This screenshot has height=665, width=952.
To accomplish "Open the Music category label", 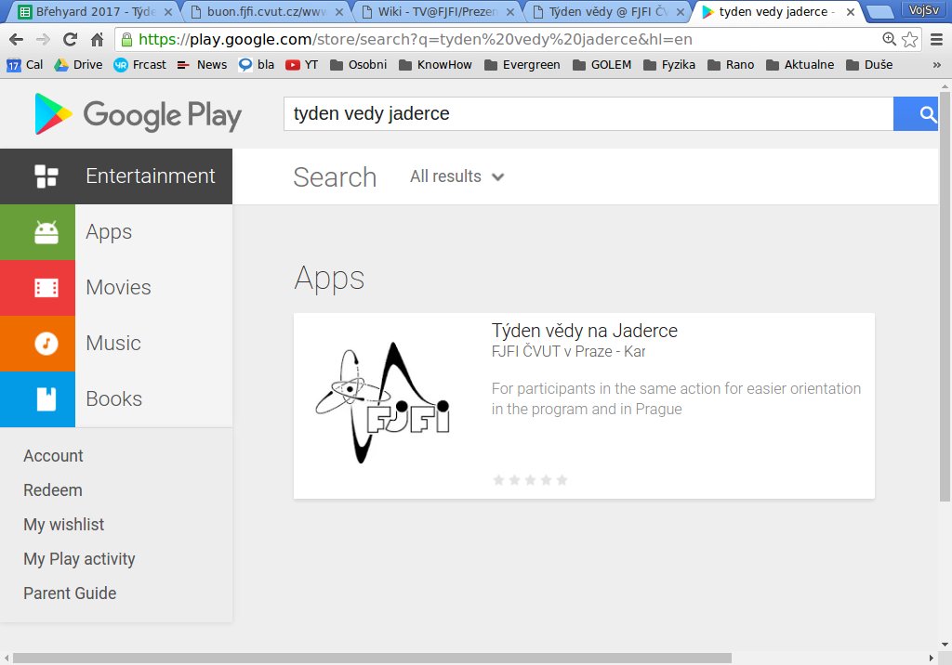I will [113, 344].
